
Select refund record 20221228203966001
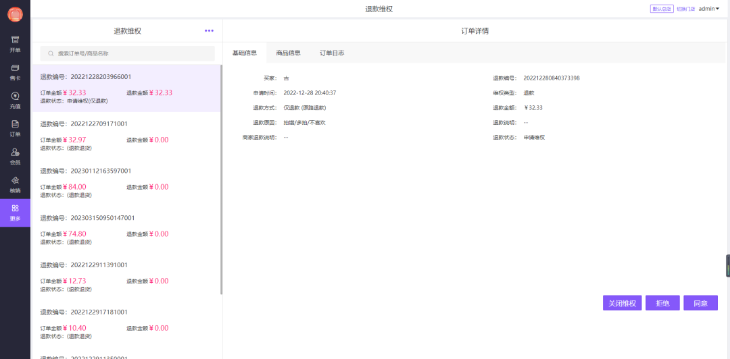(x=126, y=88)
